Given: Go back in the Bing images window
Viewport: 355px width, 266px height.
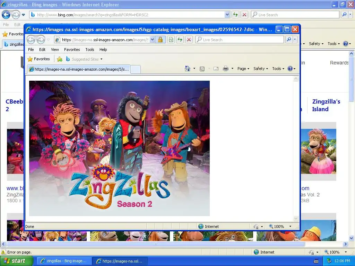Looking at the screenshot, I should click(6, 15).
